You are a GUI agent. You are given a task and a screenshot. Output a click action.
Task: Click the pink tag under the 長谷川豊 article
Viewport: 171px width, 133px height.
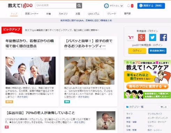pos(7,127)
